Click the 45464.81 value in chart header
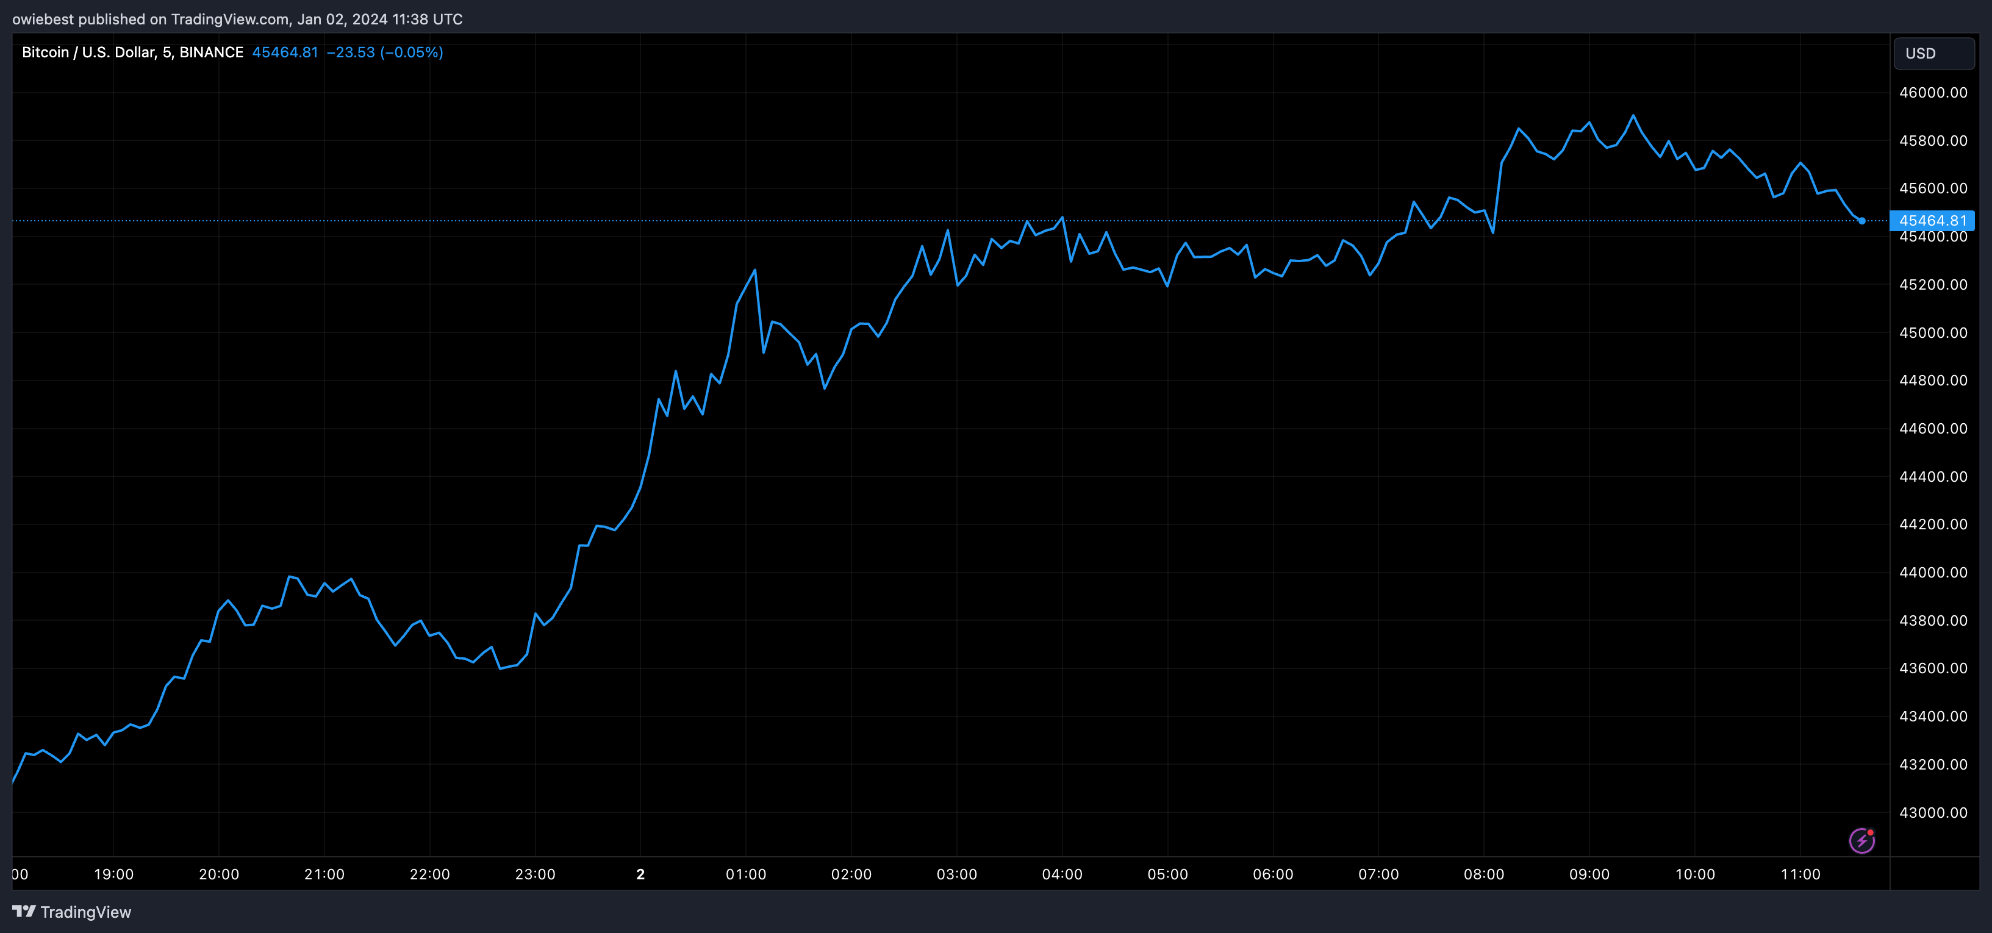The width and height of the screenshot is (1992, 933). (285, 52)
